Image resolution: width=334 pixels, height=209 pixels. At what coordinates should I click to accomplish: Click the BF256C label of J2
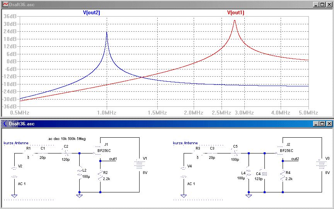tap(286, 151)
